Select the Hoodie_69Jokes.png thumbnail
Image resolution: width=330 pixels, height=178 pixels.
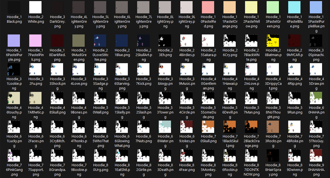(187, 127)
